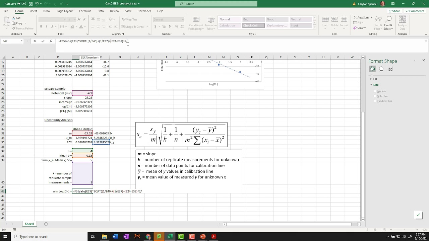Click the AutoSum sigma button
The height and width of the screenshot is (241, 429).
361,17
